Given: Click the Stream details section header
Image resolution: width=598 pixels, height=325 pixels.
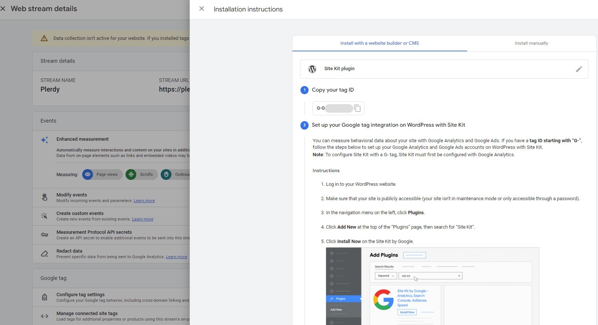Looking at the screenshot, I should click(x=58, y=61).
